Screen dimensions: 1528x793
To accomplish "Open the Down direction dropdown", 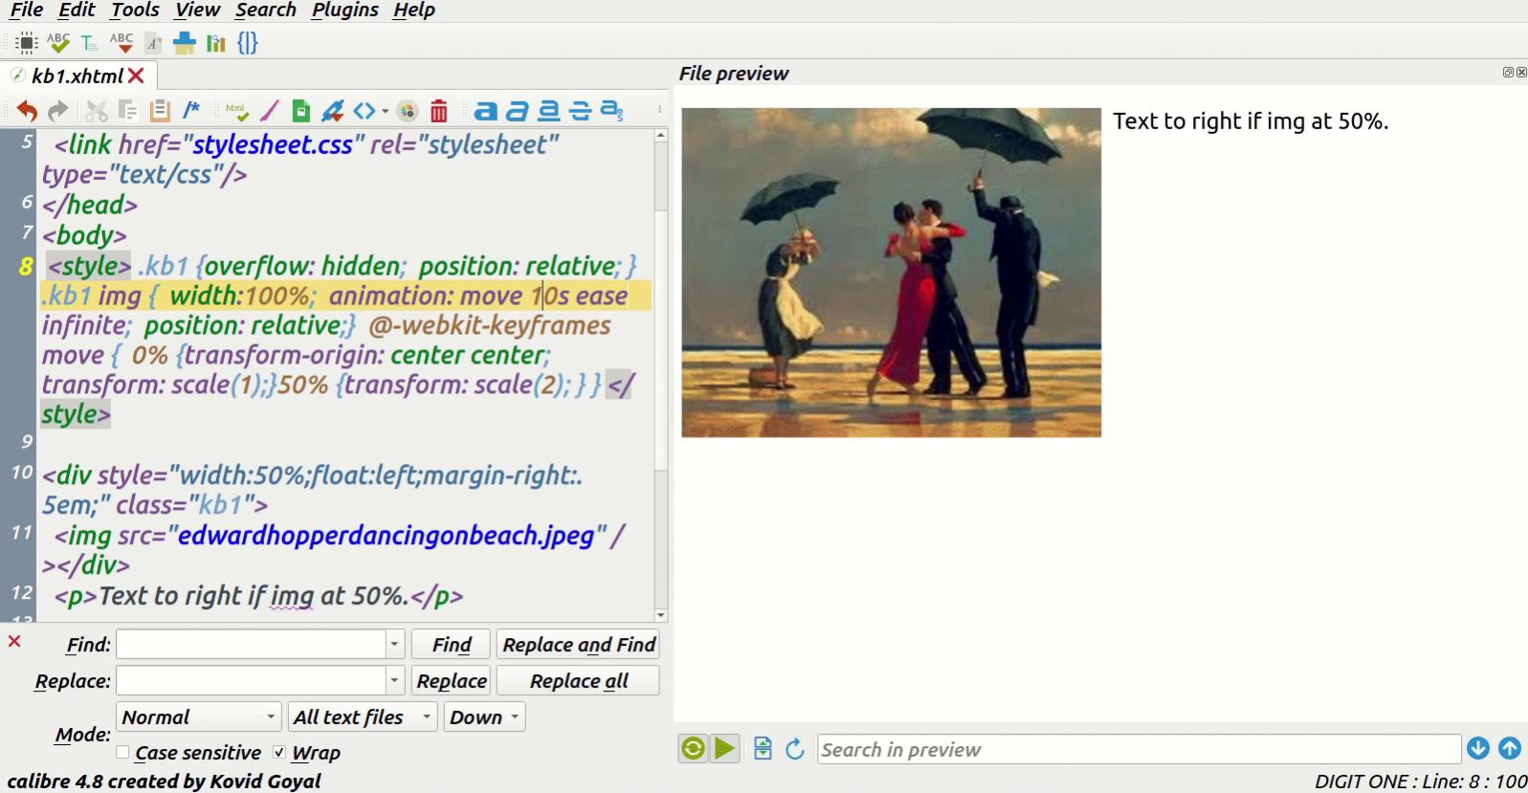I will click(x=484, y=717).
